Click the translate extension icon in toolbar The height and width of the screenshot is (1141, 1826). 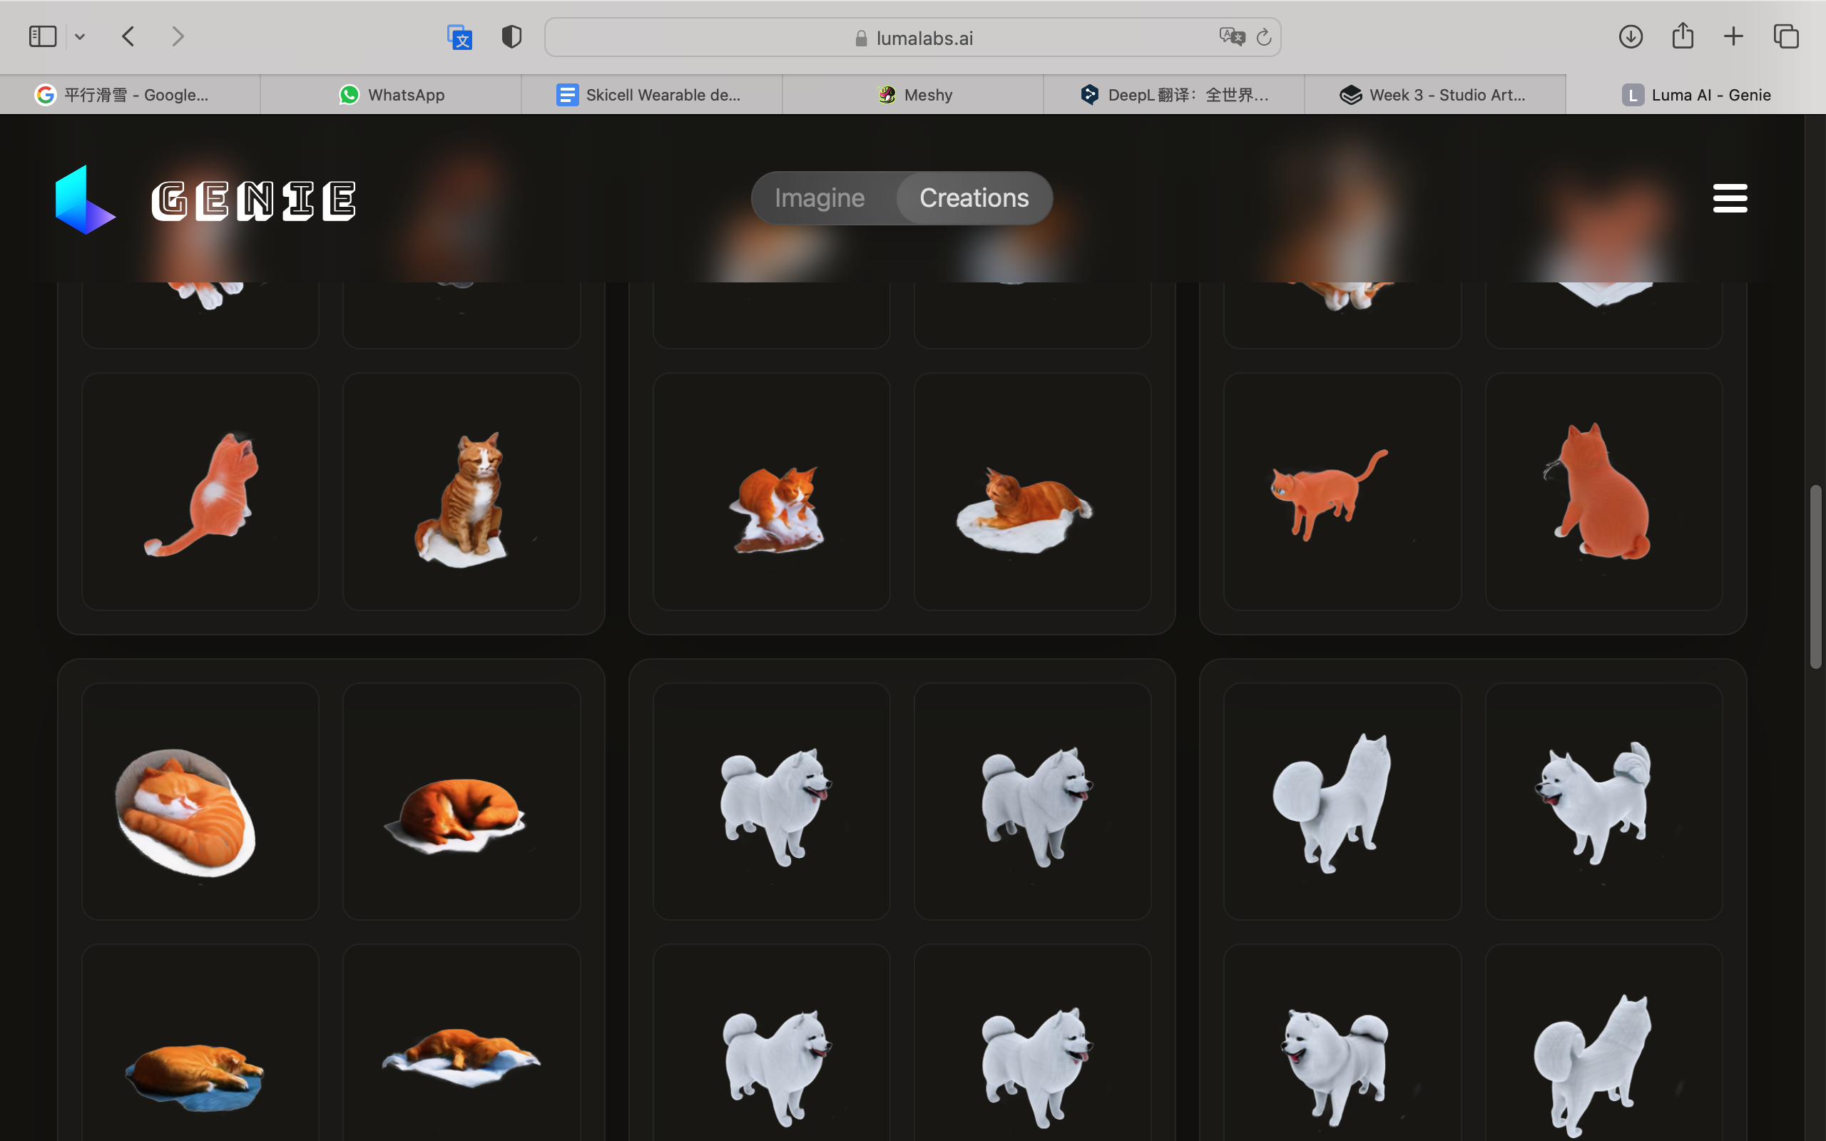click(x=459, y=37)
